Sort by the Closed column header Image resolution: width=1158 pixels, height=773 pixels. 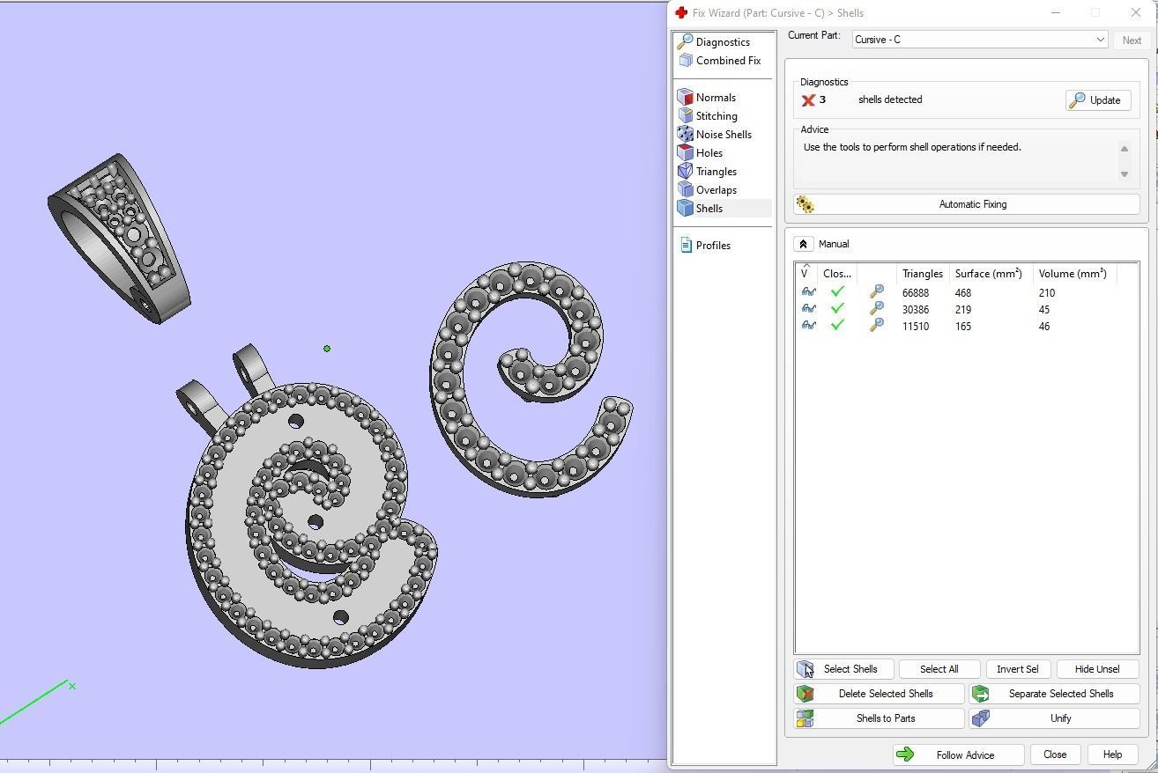coord(836,274)
